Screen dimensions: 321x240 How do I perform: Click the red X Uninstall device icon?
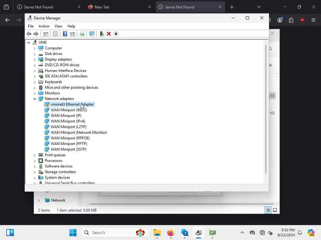tap(109, 34)
